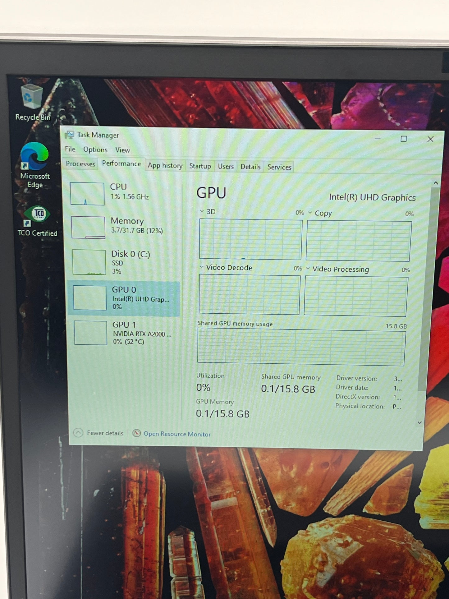
Task: Click the Resource Monitor gauge icon
Action: pyautogui.click(x=136, y=433)
